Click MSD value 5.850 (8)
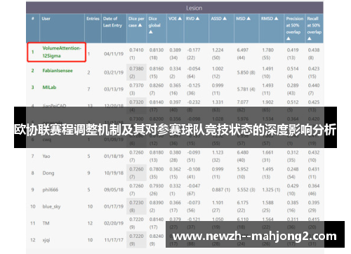The image size is (351, 254). coord(246,72)
